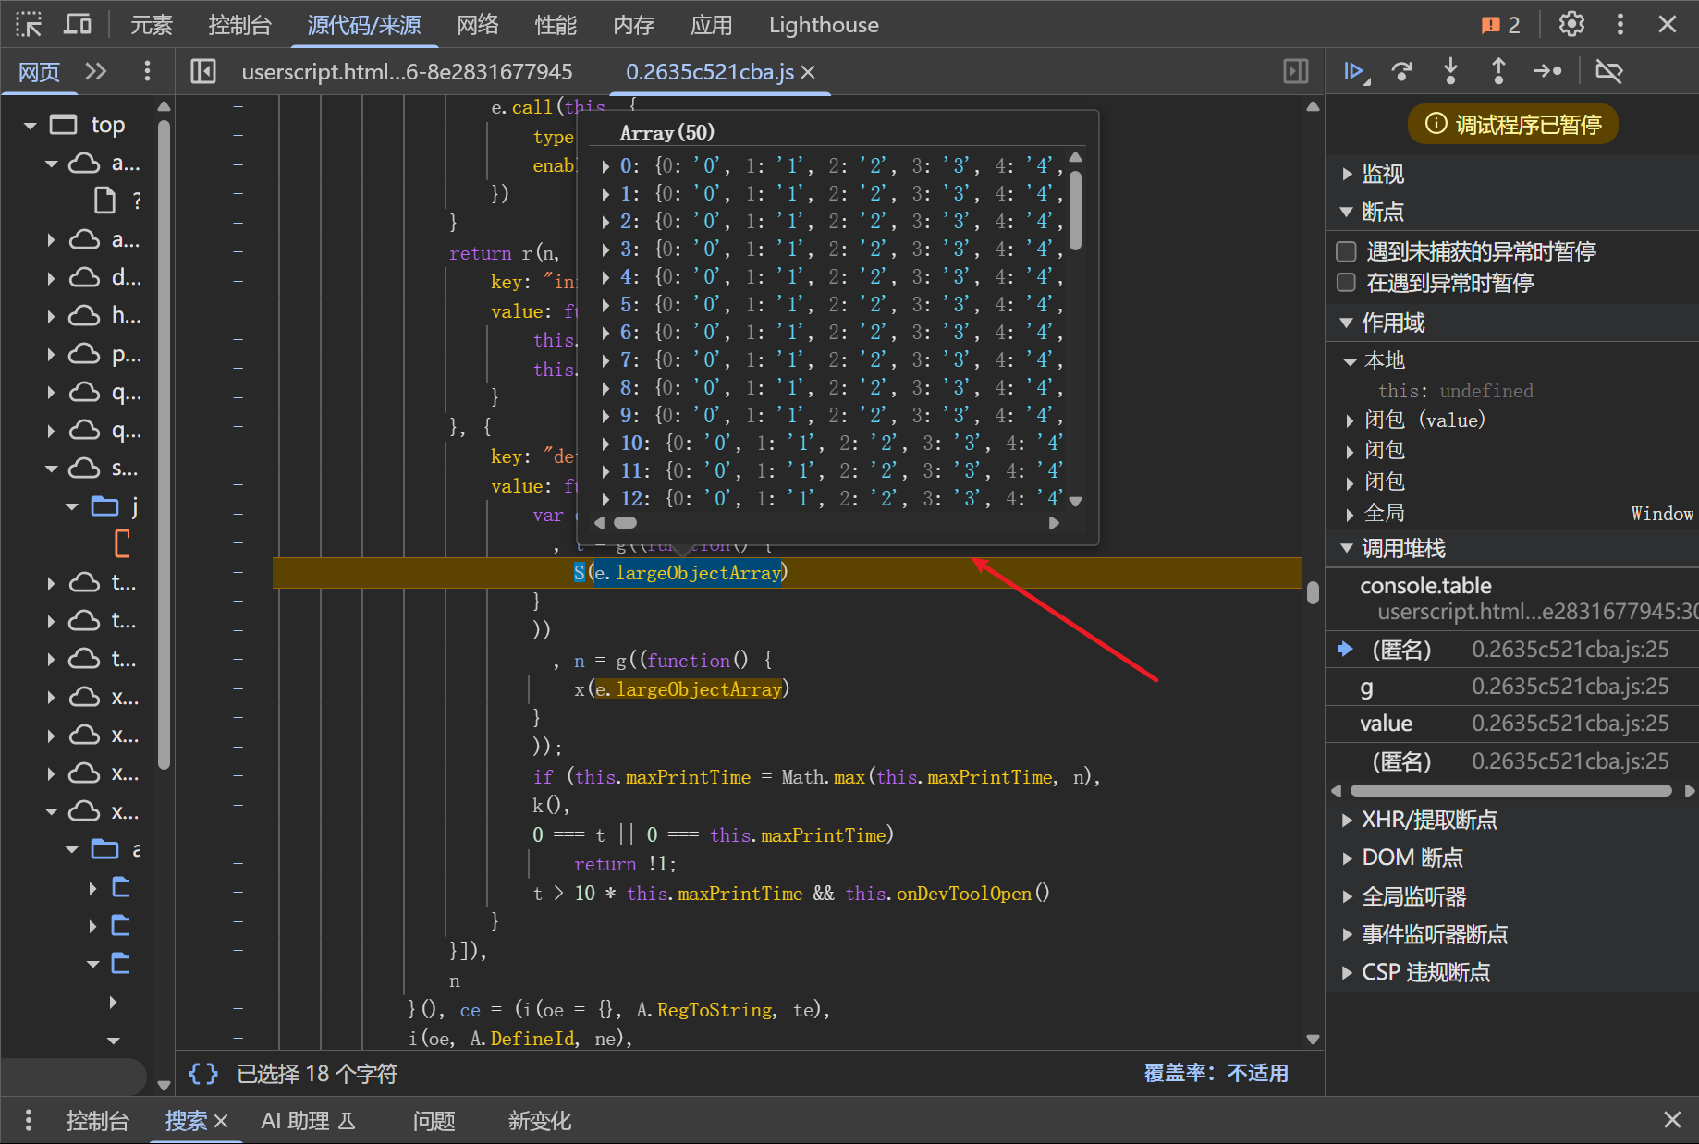Collapse the top frame tree node
Viewport: 1699px width, 1144px height.
click(31, 125)
